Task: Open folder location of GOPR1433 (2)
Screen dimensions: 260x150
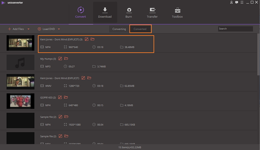Action: pos(66,97)
